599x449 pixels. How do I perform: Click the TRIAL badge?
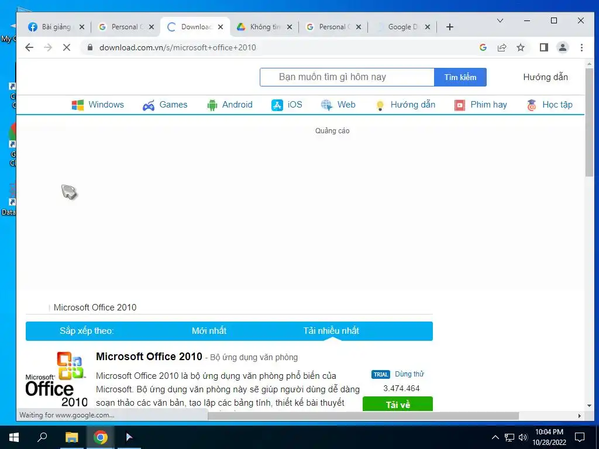[380, 375]
